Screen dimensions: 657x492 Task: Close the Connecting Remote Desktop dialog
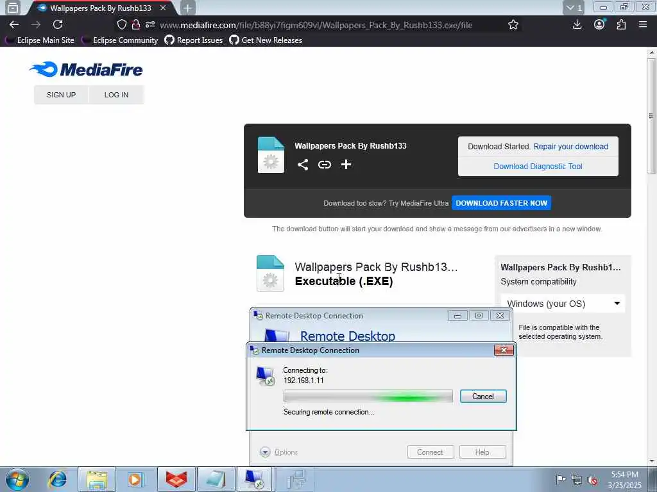point(504,350)
